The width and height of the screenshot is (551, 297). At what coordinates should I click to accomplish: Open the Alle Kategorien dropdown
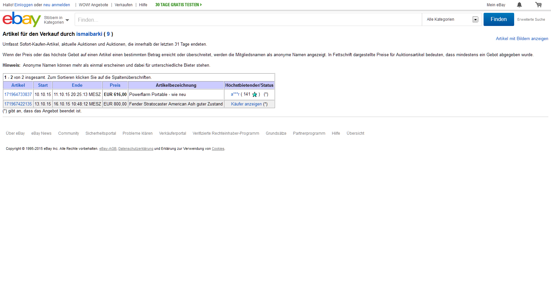(452, 19)
